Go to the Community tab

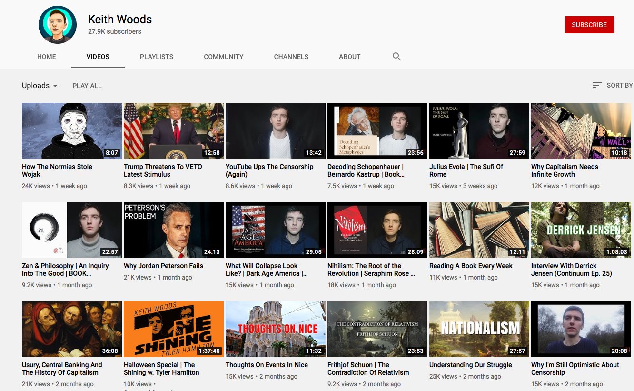pos(224,57)
